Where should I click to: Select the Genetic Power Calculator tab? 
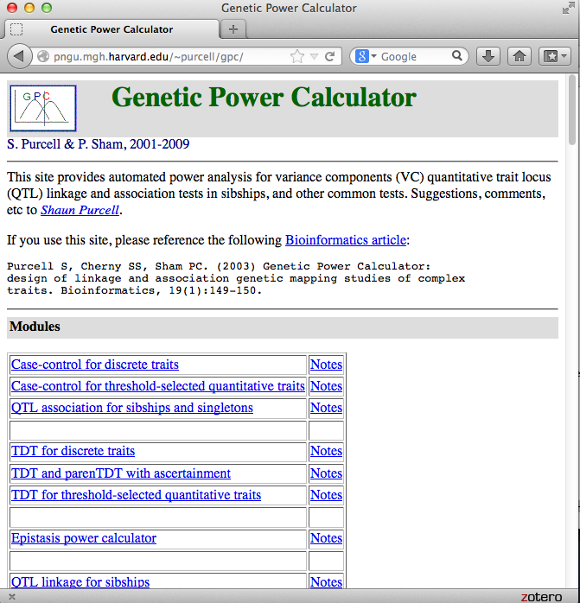pyautogui.click(x=112, y=29)
